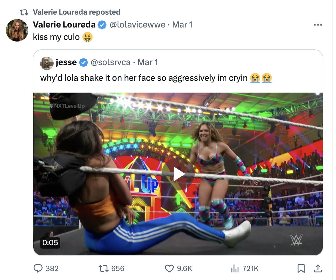
Task: Click jesse's blue verified badge
Action: (83, 62)
